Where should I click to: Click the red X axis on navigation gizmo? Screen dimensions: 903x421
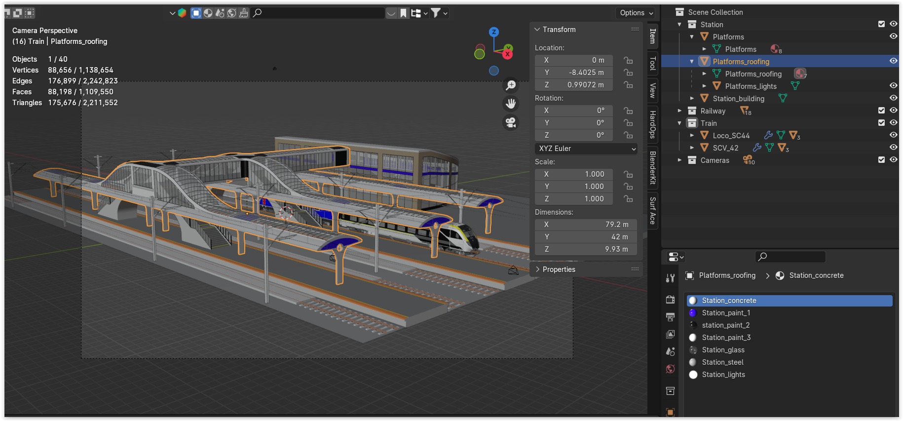pos(507,54)
